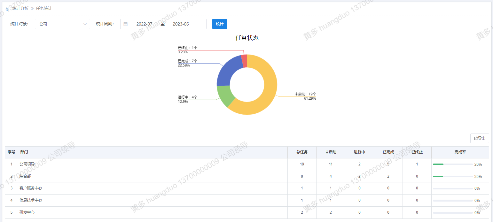Go to the 统计分析 breadcrumb

point(20,9)
